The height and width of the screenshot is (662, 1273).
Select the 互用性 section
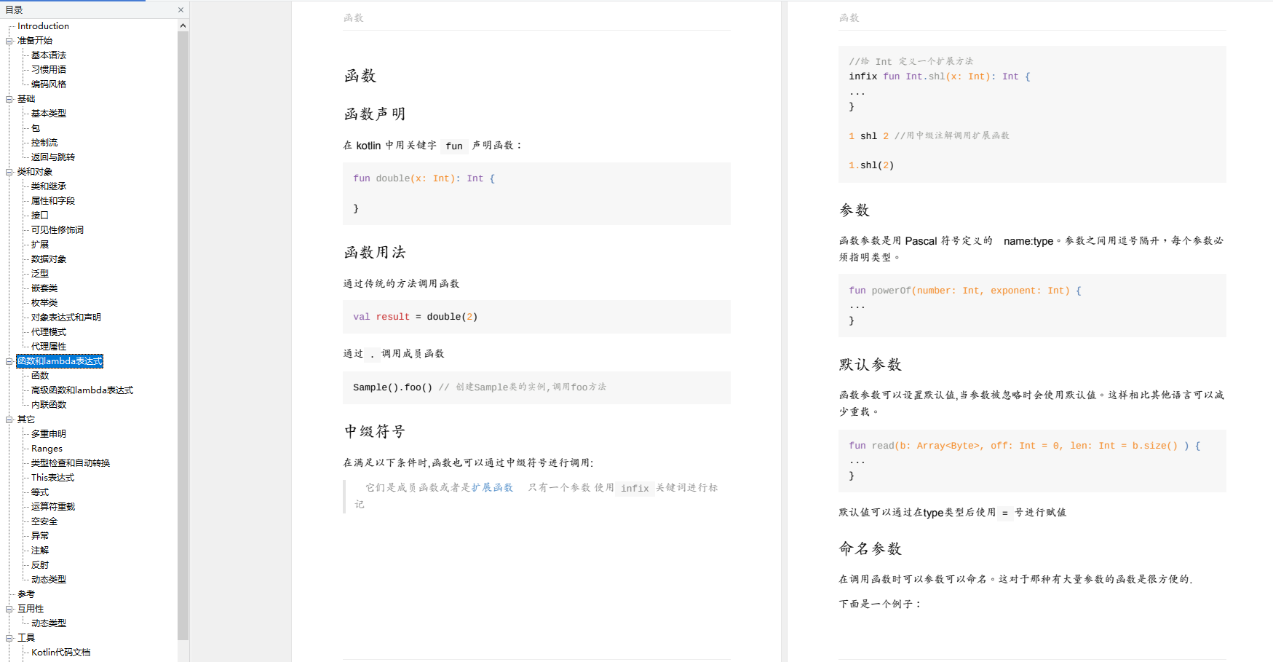point(31,609)
